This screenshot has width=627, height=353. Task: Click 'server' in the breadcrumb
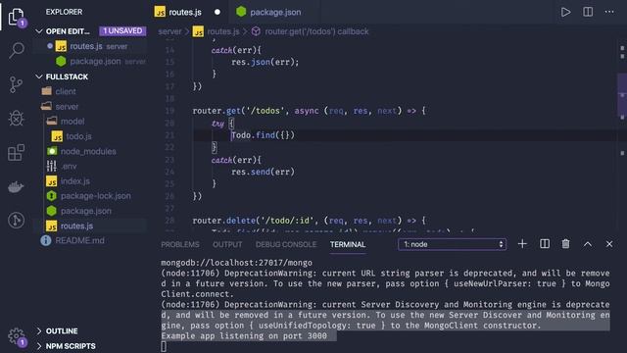(x=169, y=31)
